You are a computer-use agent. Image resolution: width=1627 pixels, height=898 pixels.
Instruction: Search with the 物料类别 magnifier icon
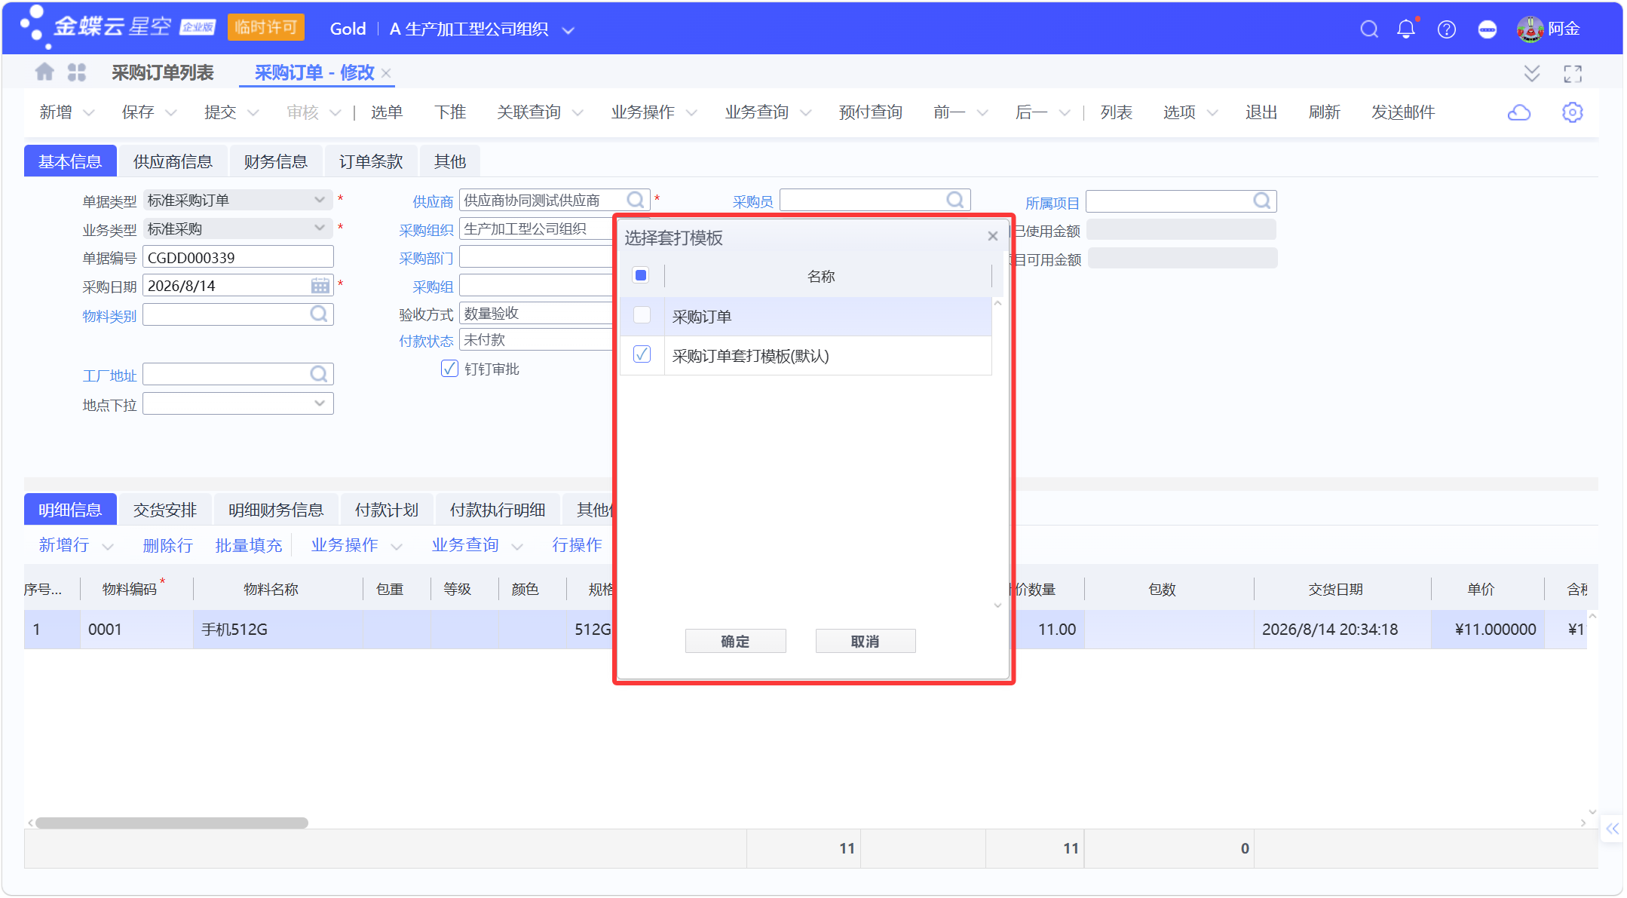click(x=319, y=314)
